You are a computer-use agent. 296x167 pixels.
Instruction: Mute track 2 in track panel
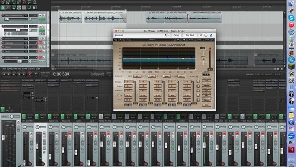click(40, 26)
